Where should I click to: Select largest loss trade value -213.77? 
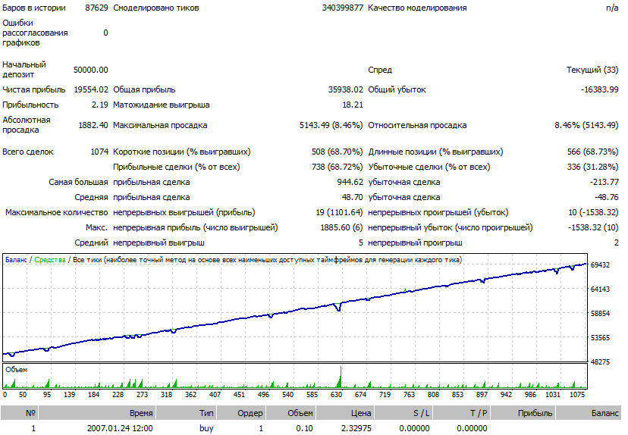click(x=604, y=182)
